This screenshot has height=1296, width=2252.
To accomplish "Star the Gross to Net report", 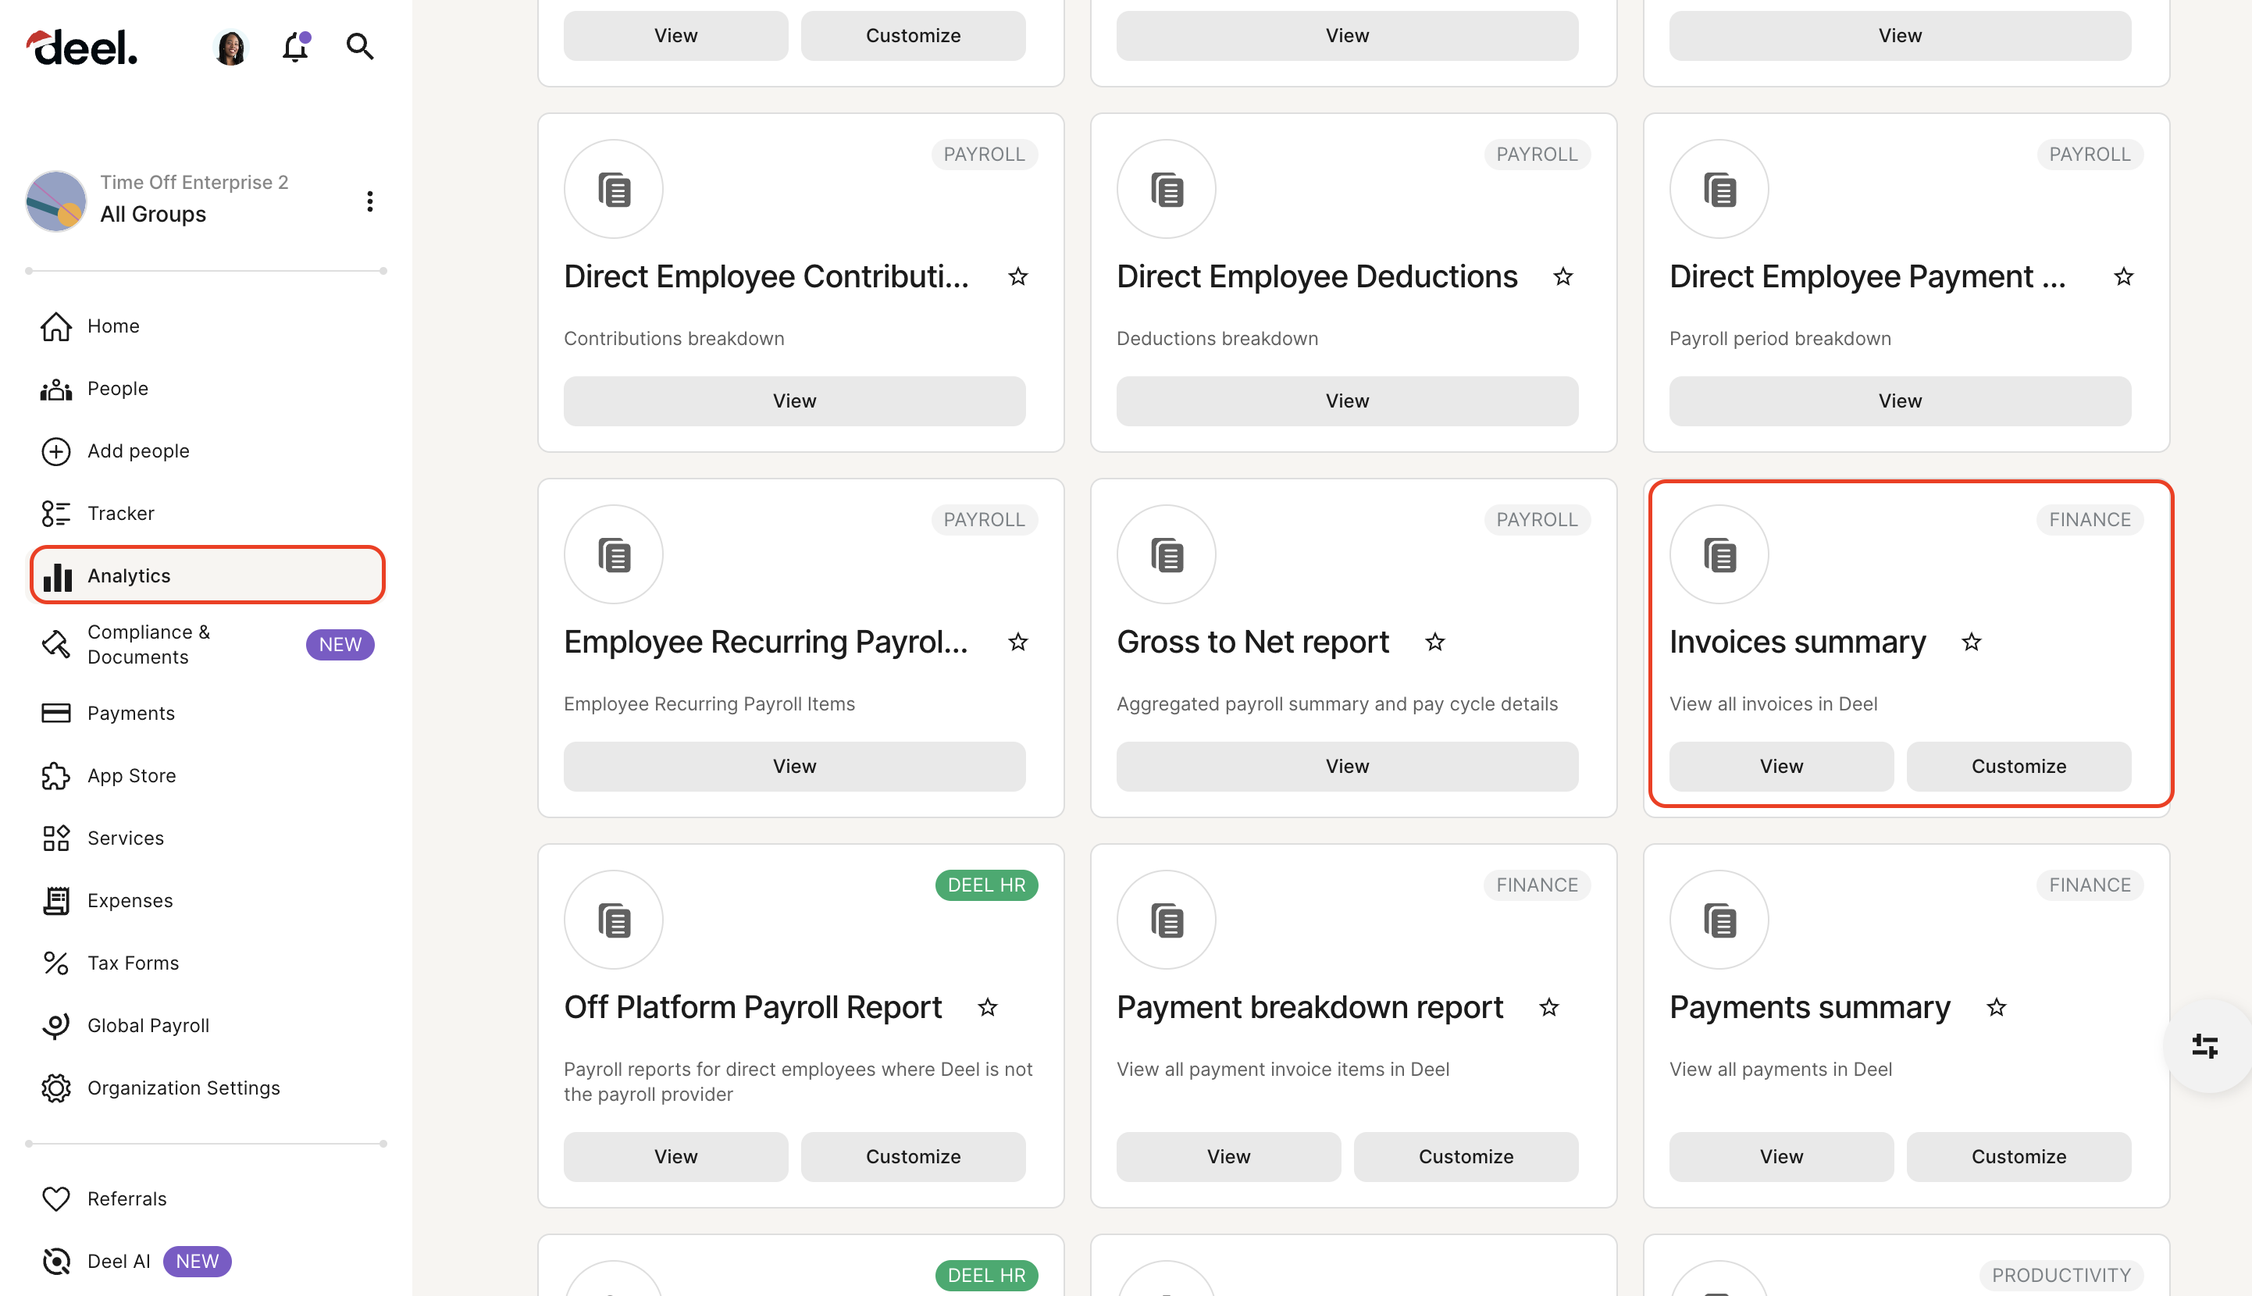I will (x=1434, y=642).
